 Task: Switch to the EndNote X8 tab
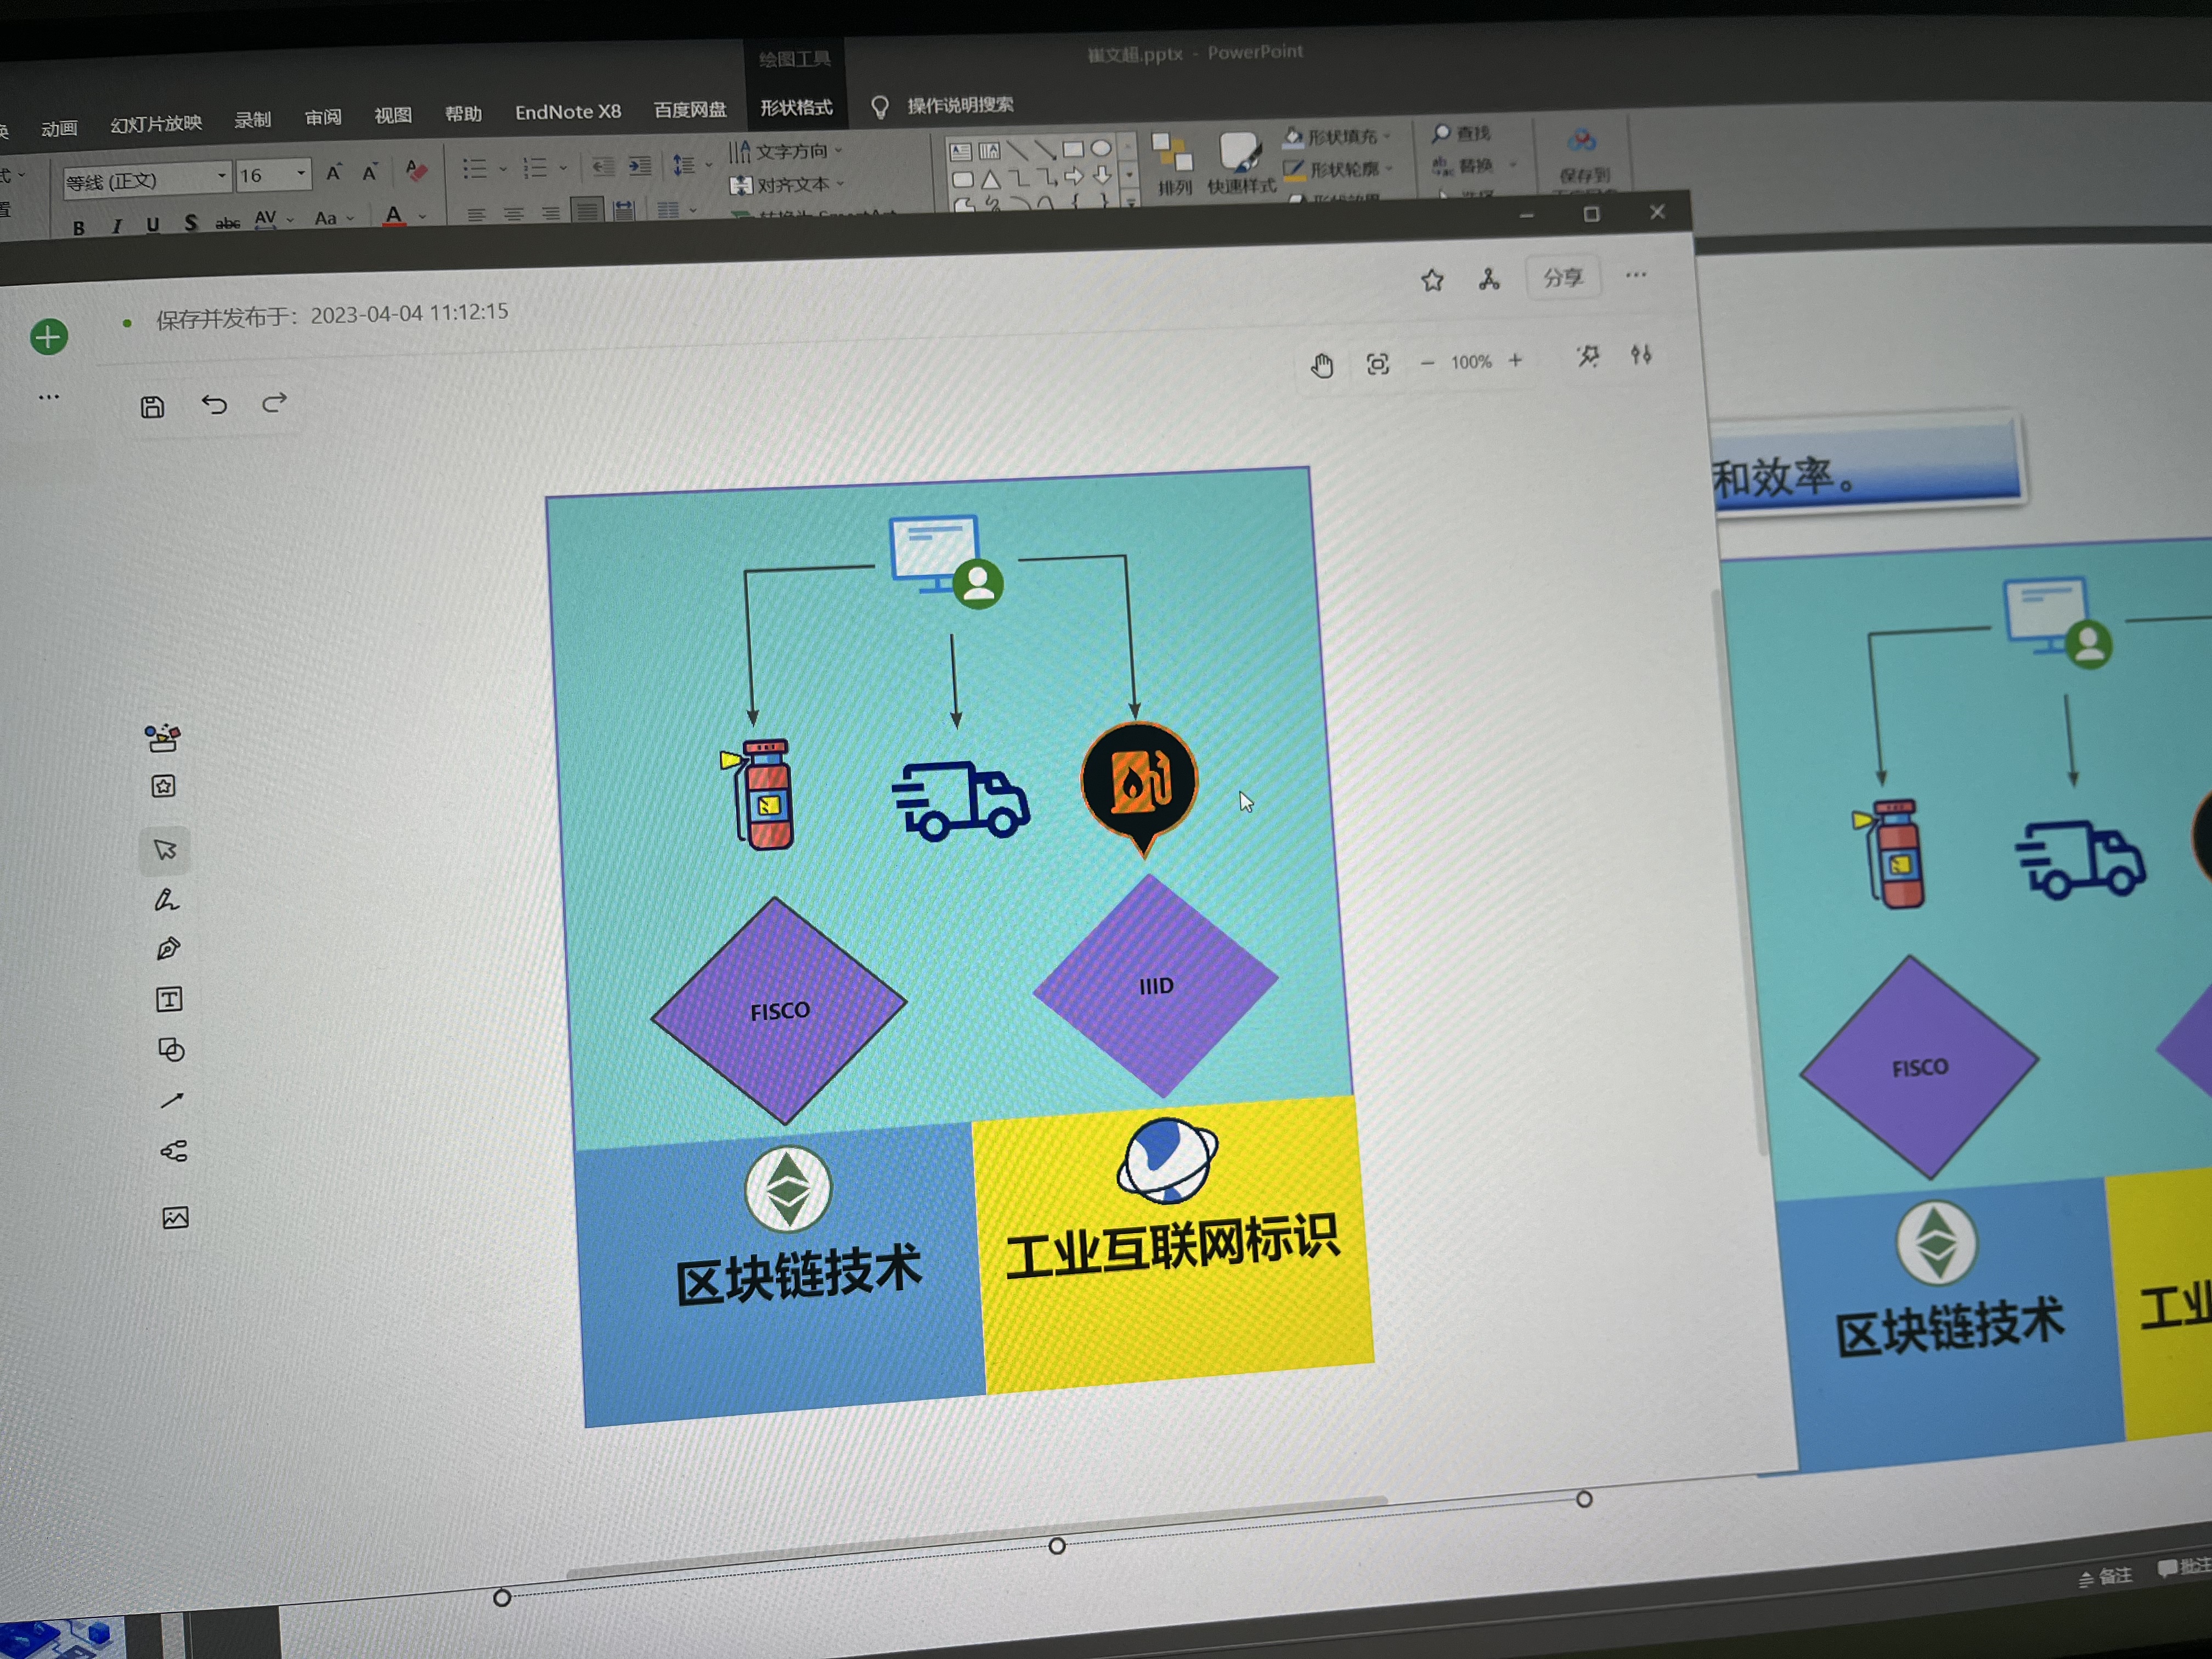[x=567, y=112]
